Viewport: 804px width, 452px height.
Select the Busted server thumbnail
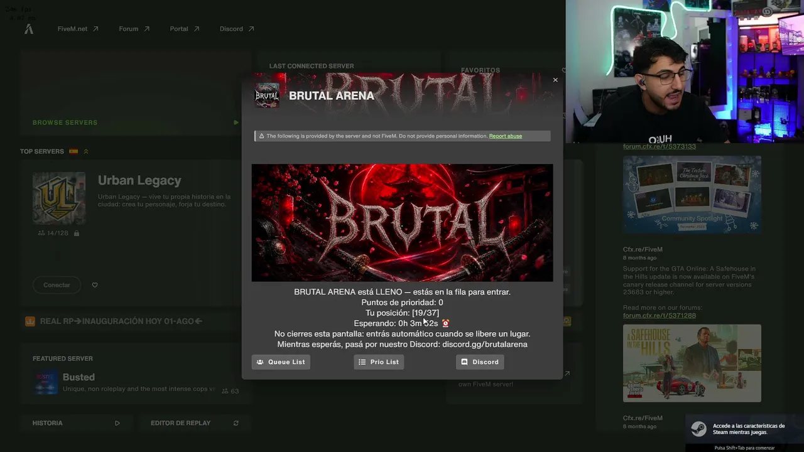pyautogui.click(x=46, y=382)
